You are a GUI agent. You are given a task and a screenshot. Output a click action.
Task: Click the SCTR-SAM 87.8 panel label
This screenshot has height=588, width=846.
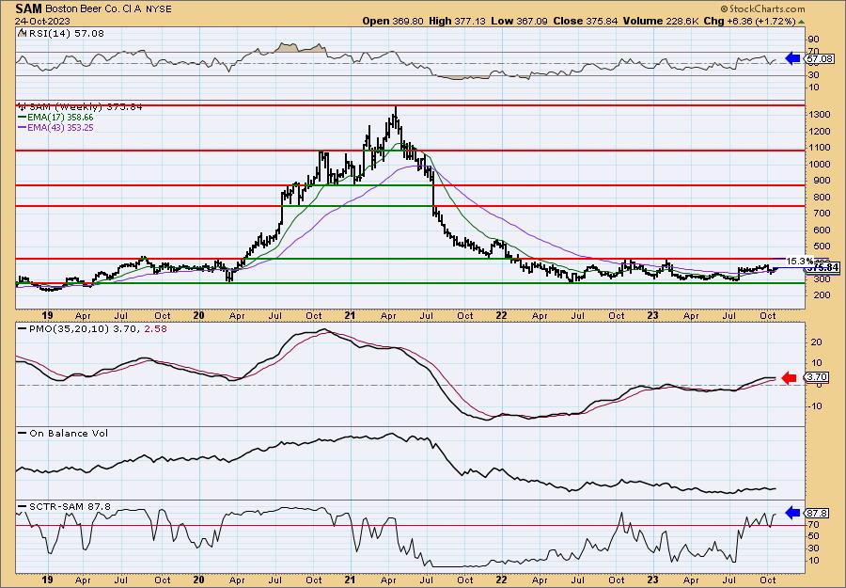click(x=69, y=507)
